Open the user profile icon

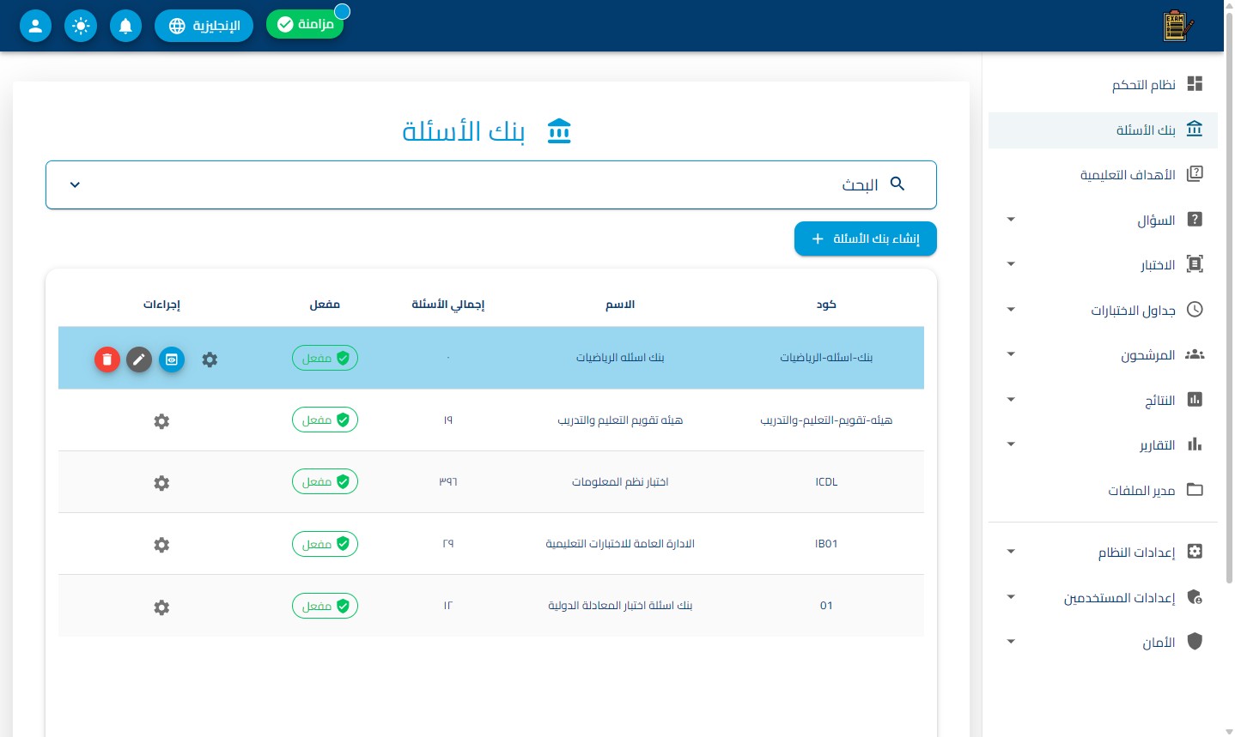tap(35, 26)
